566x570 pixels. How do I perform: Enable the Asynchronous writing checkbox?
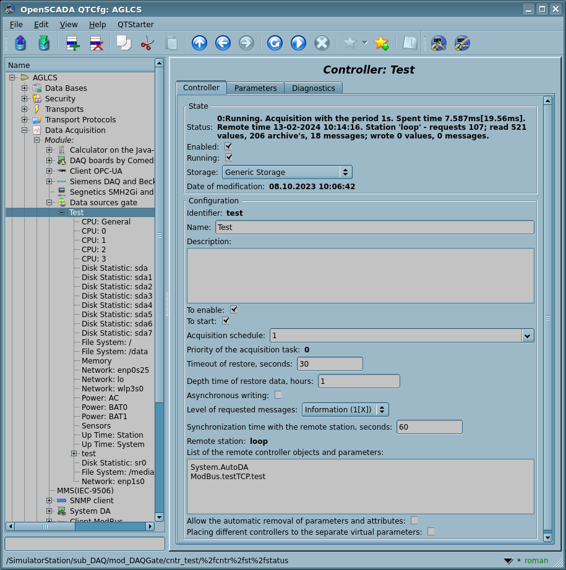point(278,395)
